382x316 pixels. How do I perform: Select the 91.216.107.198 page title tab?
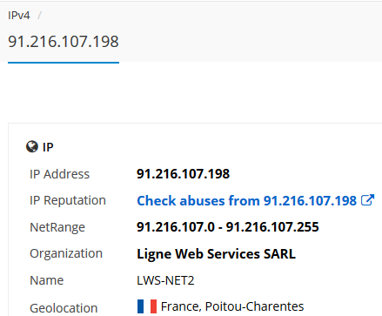click(x=64, y=41)
